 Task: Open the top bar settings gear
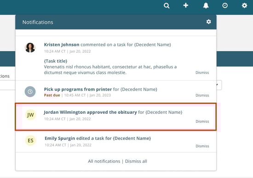244,6
